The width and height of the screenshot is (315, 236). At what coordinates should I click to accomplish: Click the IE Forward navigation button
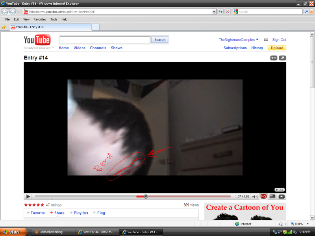click(13, 12)
